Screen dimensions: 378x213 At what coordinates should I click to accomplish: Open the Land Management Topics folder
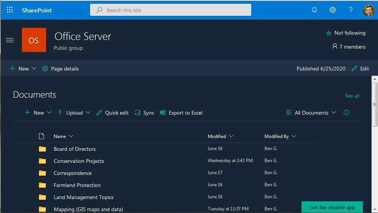click(84, 197)
